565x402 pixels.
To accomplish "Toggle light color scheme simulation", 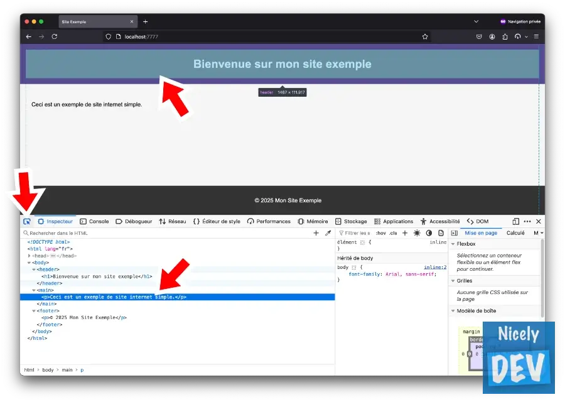I will pyautogui.click(x=417, y=233).
